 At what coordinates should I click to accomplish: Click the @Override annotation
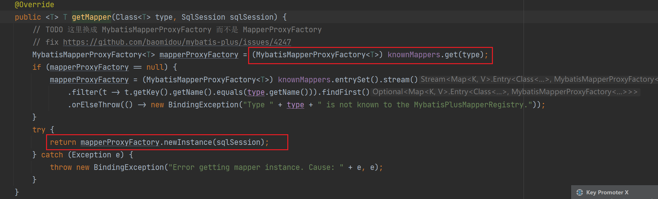point(34,5)
